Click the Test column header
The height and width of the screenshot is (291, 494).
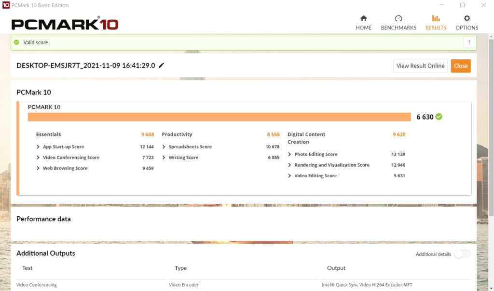[27, 268]
